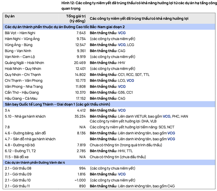217x191 pixels.
Task: Select '2.1 – Gói thầu 08' row name
Action: coord(18,168)
